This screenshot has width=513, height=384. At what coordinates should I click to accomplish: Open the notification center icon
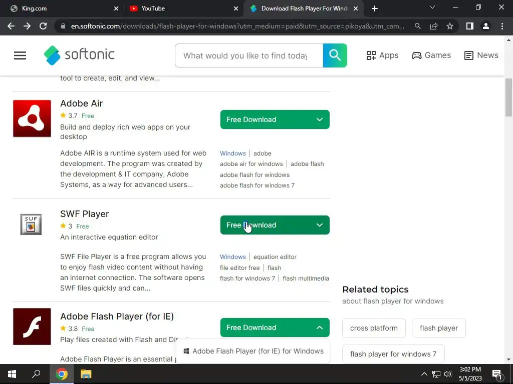[497, 374]
